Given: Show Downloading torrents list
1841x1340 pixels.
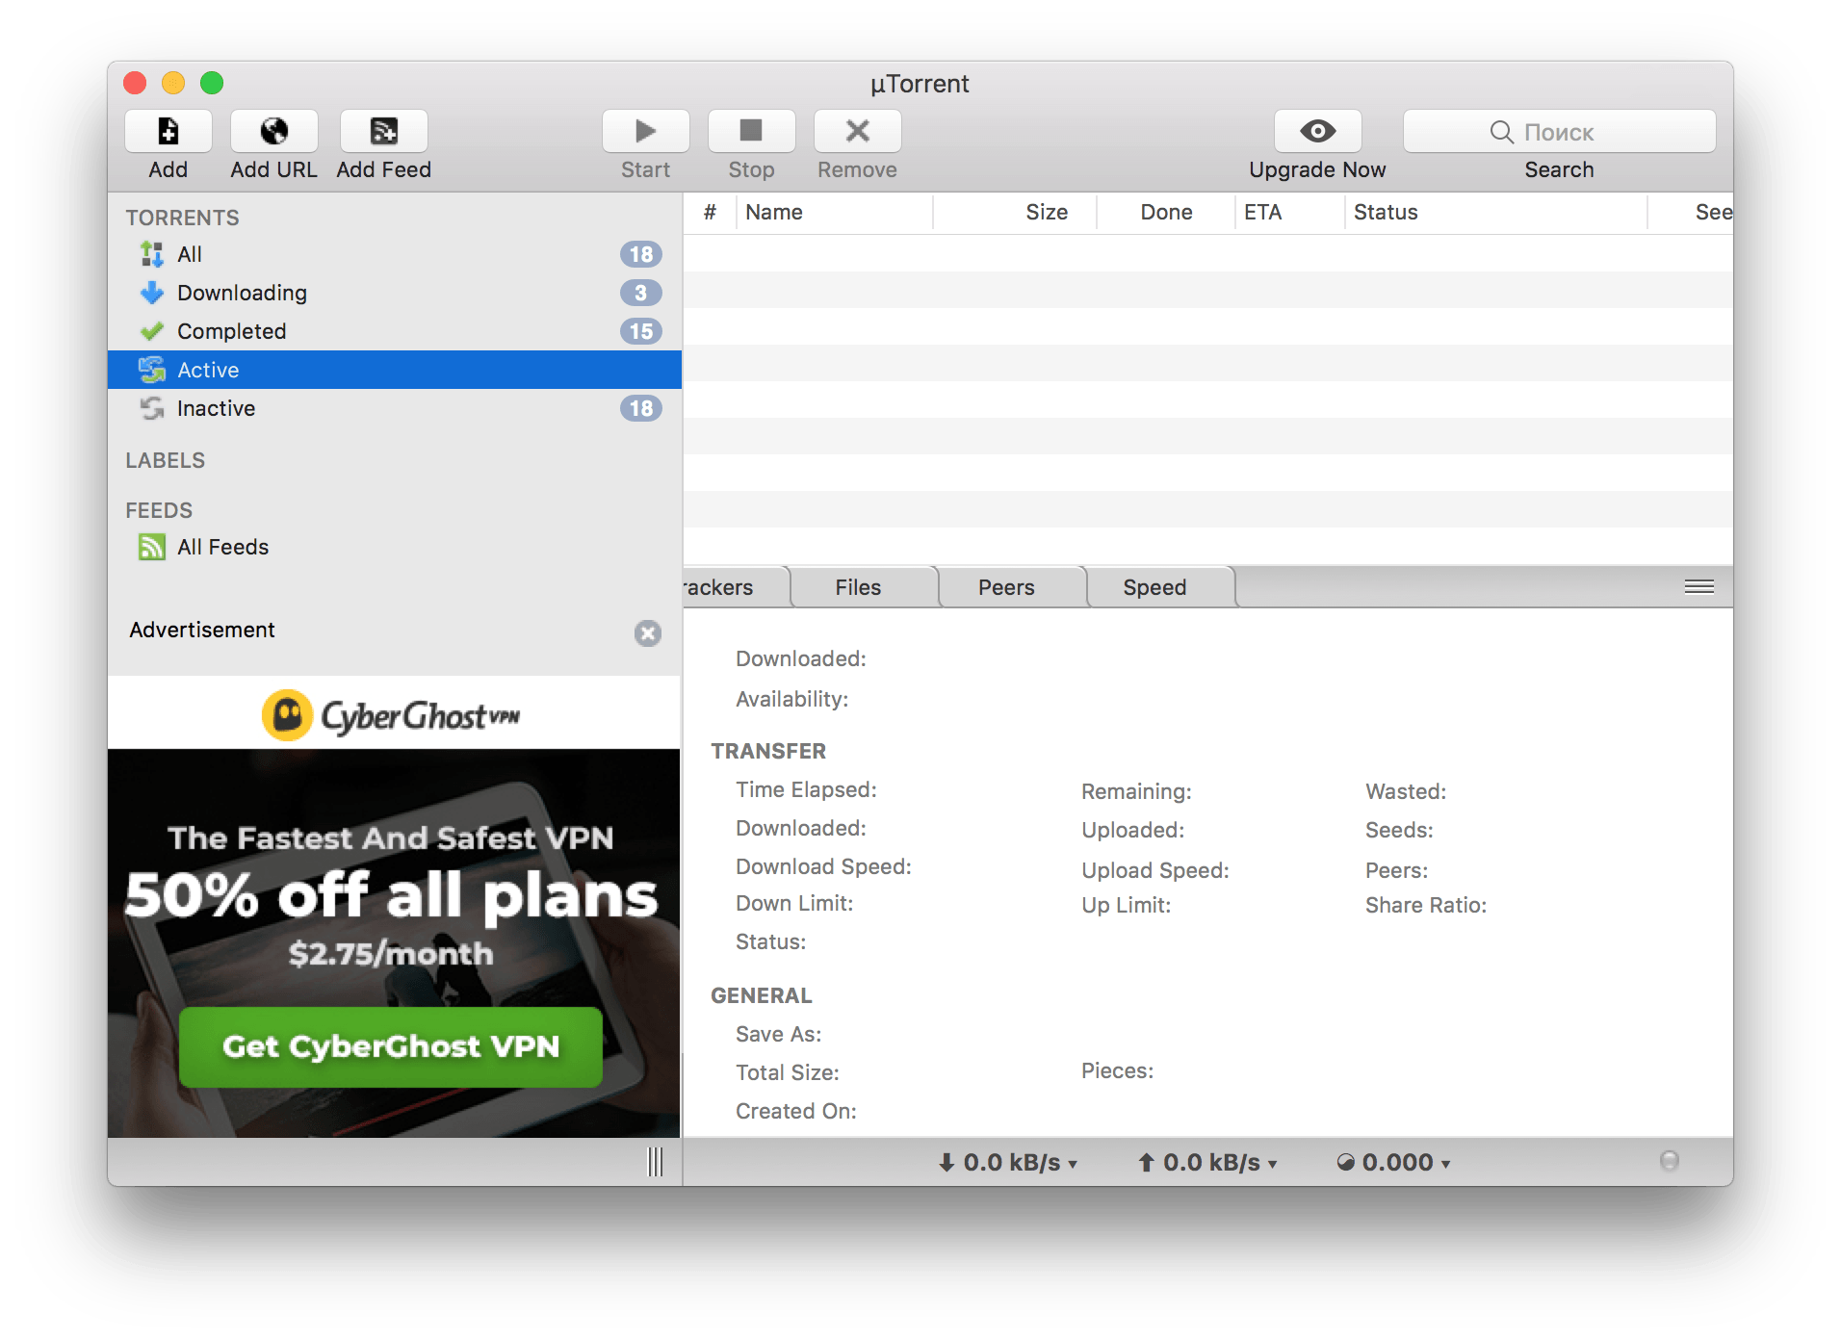Looking at the screenshot, I should [x=395, y=293].
